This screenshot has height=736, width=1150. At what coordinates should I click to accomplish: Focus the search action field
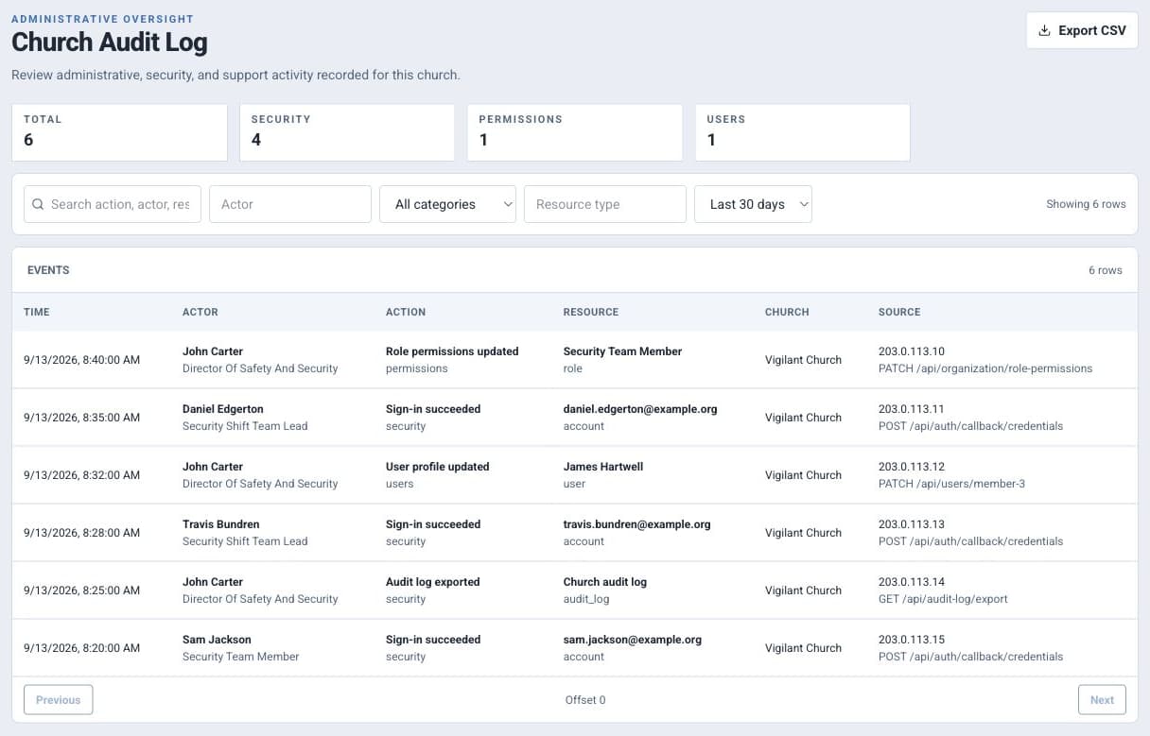[x=113, y=204]
